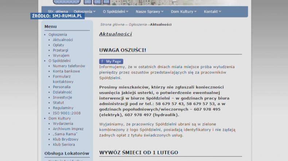
Task: Open Inwestycje sidebar link
Action: (62, 98)
